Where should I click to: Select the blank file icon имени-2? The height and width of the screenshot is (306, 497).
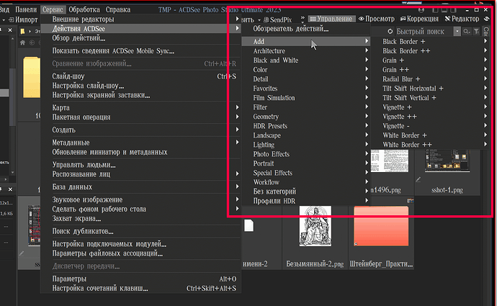248,225
